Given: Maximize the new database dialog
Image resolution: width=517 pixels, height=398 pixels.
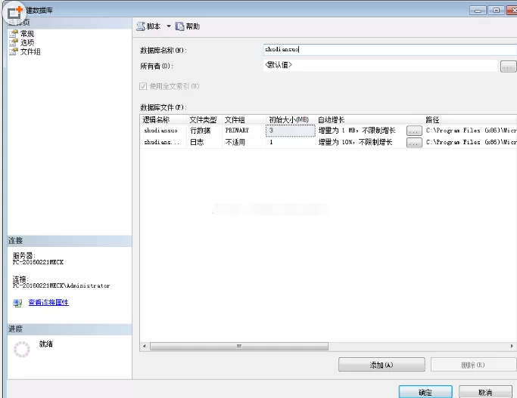Looking at the screenshot, I should tap(497, 11).
